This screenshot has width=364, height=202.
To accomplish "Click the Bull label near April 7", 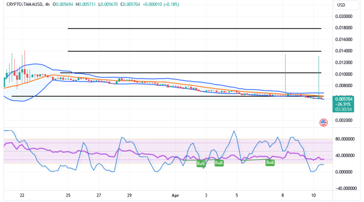I will click(x=270, y=162).
